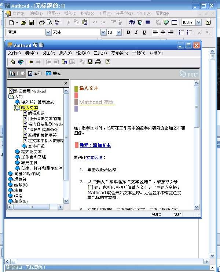Click tree pane horizontal scrollbar right arrow

click(60, 207)
